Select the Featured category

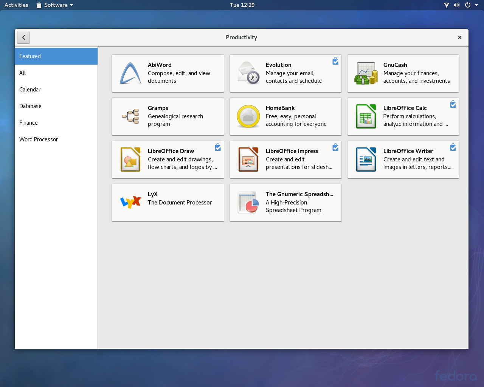(x=56, y=56)
